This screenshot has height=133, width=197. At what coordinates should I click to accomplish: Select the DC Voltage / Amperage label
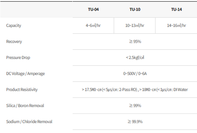[25, 74]
